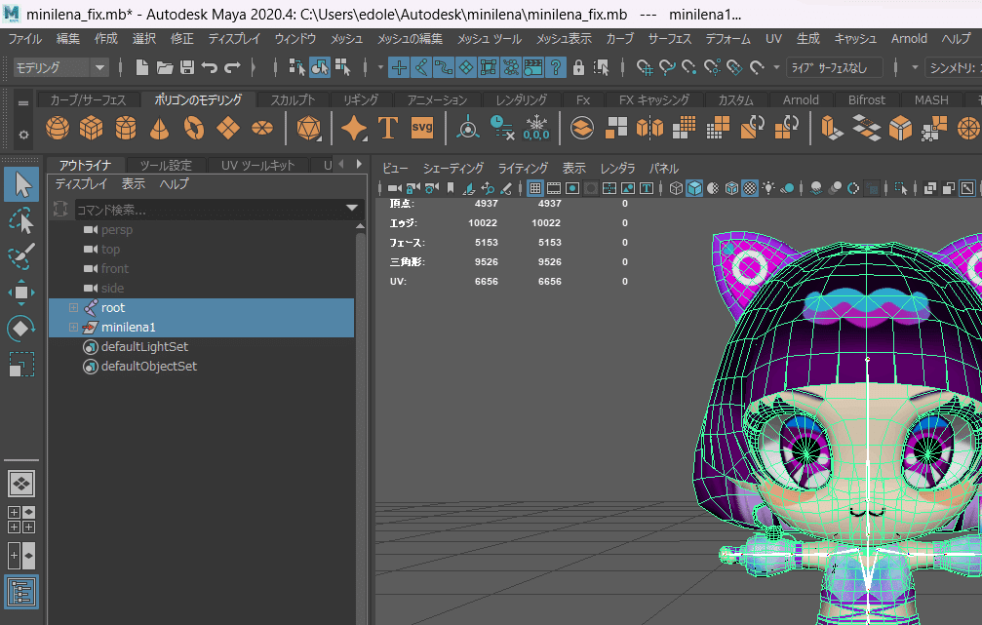982x625 pixels.
Task: Switch to the スカルプト shelf tab
Action: [293, 99]
